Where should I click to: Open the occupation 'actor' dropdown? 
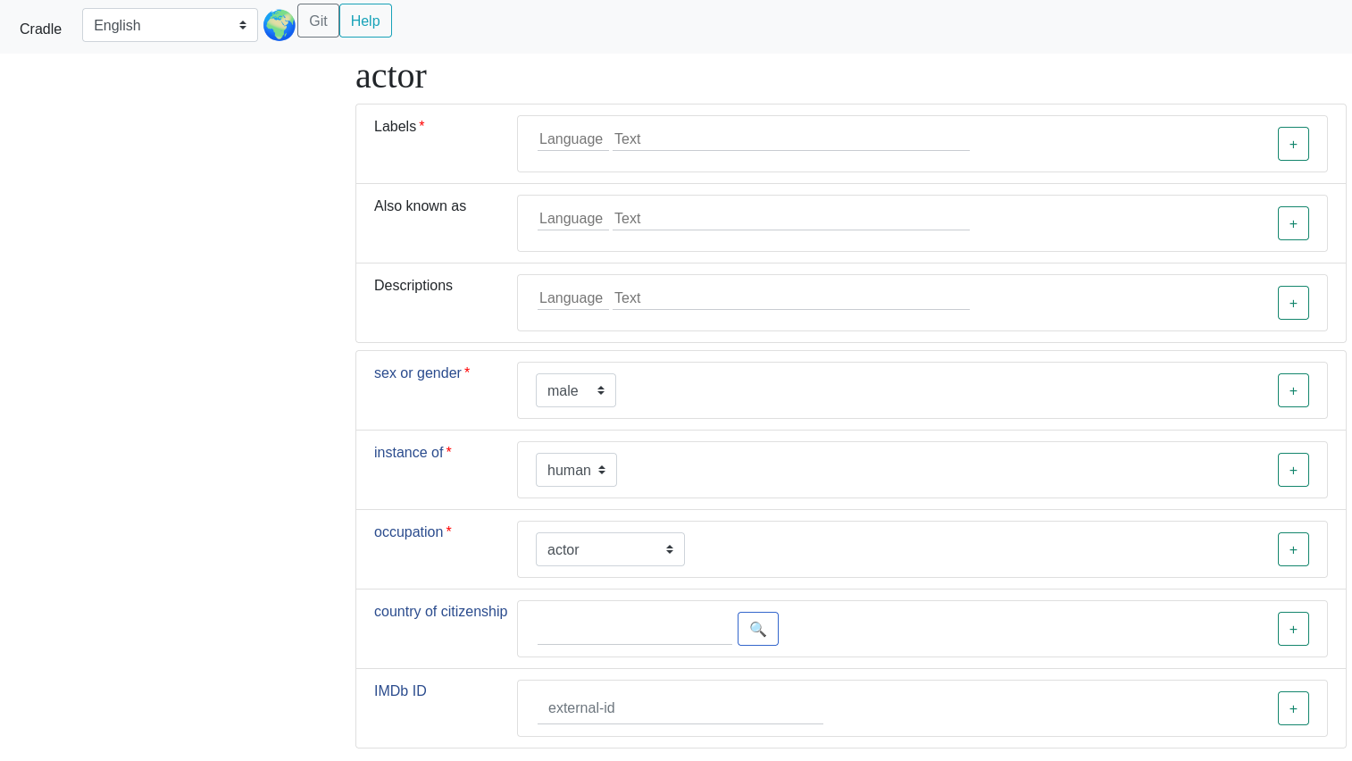610,549
